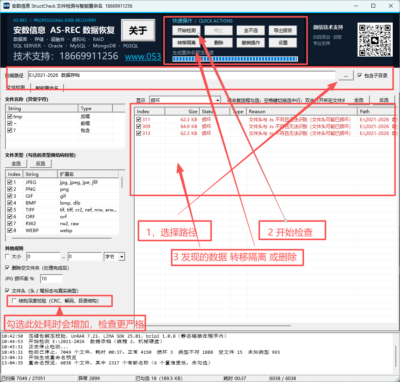Open the 字节 size unit dropdown
400x382 pixels.
pyautogui.click(x=115, y=257)
